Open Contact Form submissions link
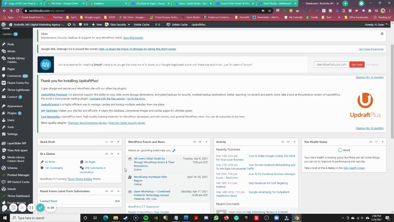This screenshot has width=394, height=222. point(49,201)
